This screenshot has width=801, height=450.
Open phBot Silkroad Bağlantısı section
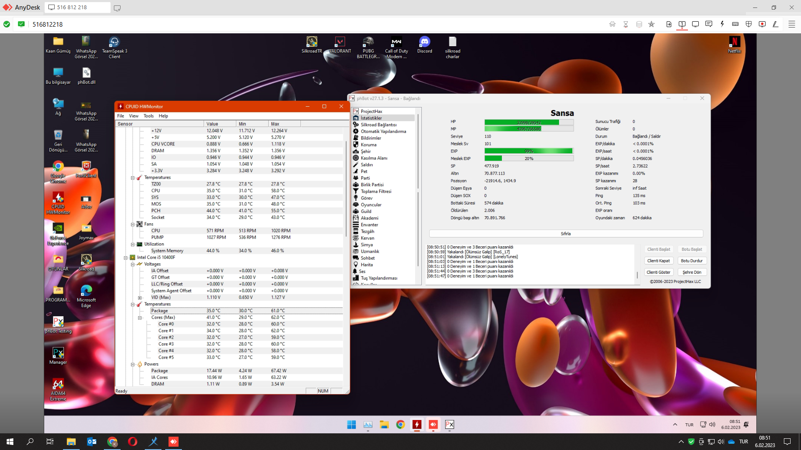[x=378, y=125]
